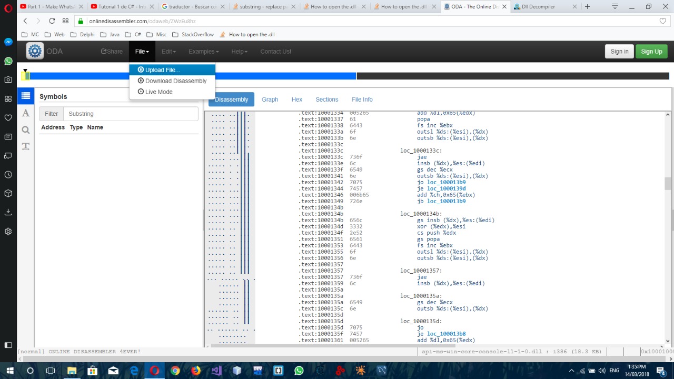This screenshot has width=674, height=379.
Task: Take a snapshot with the sidebar camera icon
Action: 8,79
